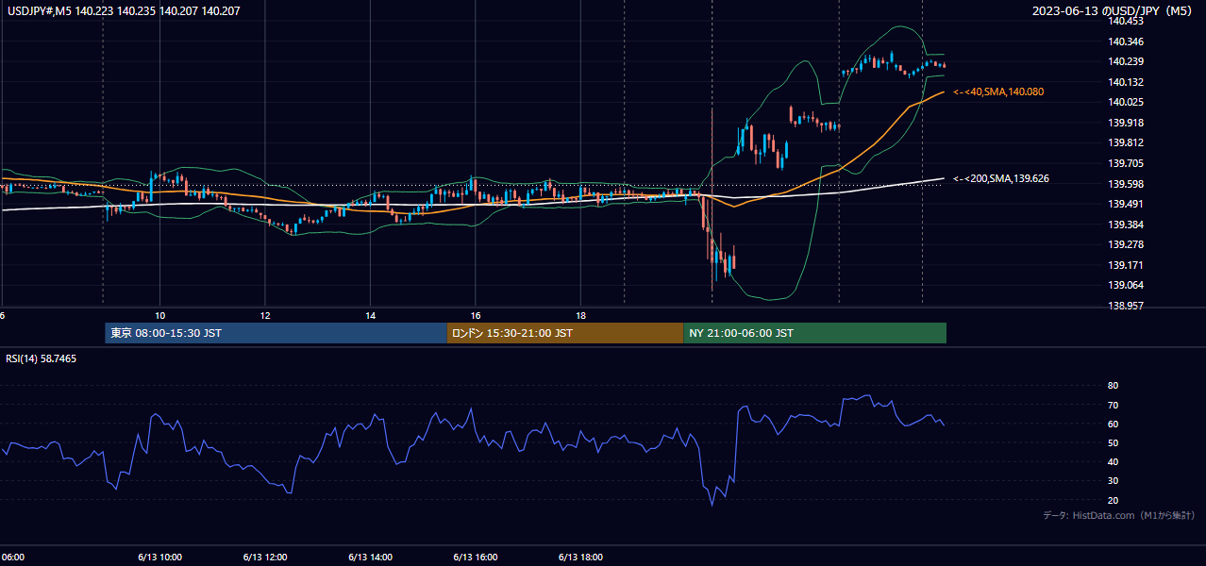
Task: Click the 6/13 18:00 time axis label
Action: click(x=582, y=557)
